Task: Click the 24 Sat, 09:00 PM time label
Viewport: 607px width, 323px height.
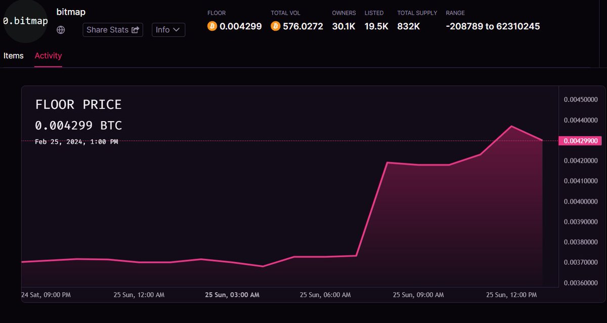Action: 46,295
